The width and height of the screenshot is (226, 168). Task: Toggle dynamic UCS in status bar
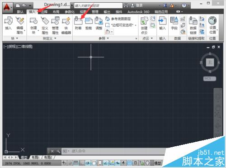112,163
